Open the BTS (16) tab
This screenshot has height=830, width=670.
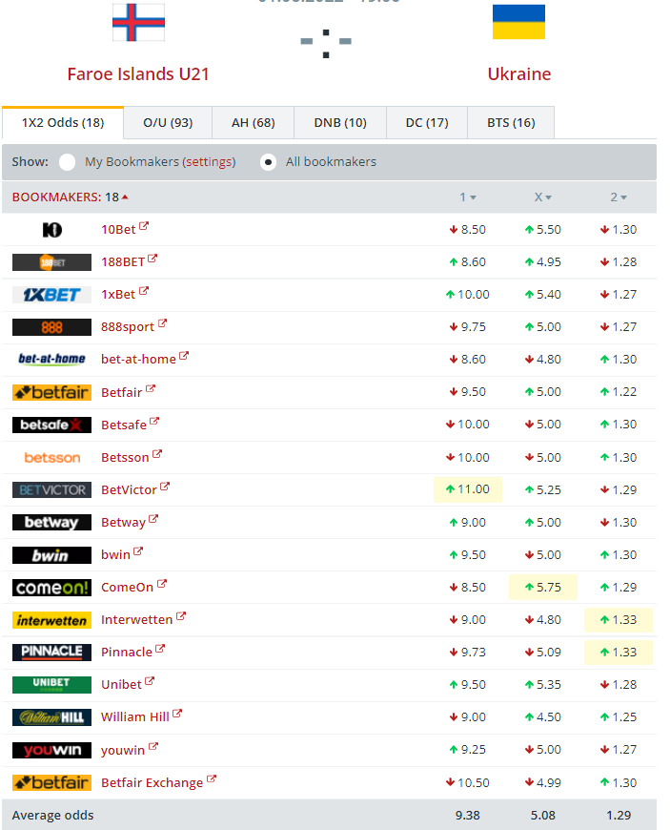coord(511,123)
